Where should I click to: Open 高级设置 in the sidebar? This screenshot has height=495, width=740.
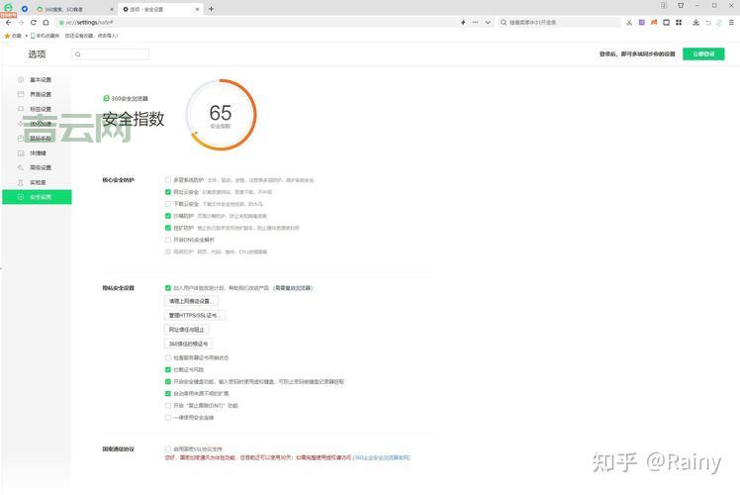point(37,167)
